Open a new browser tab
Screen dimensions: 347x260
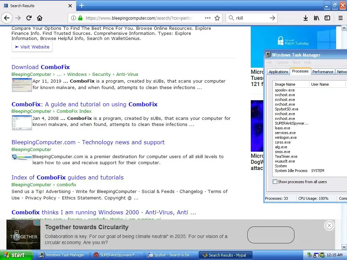(81, 5)
